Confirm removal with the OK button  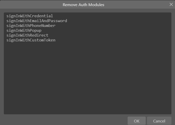tap(137, 121)
